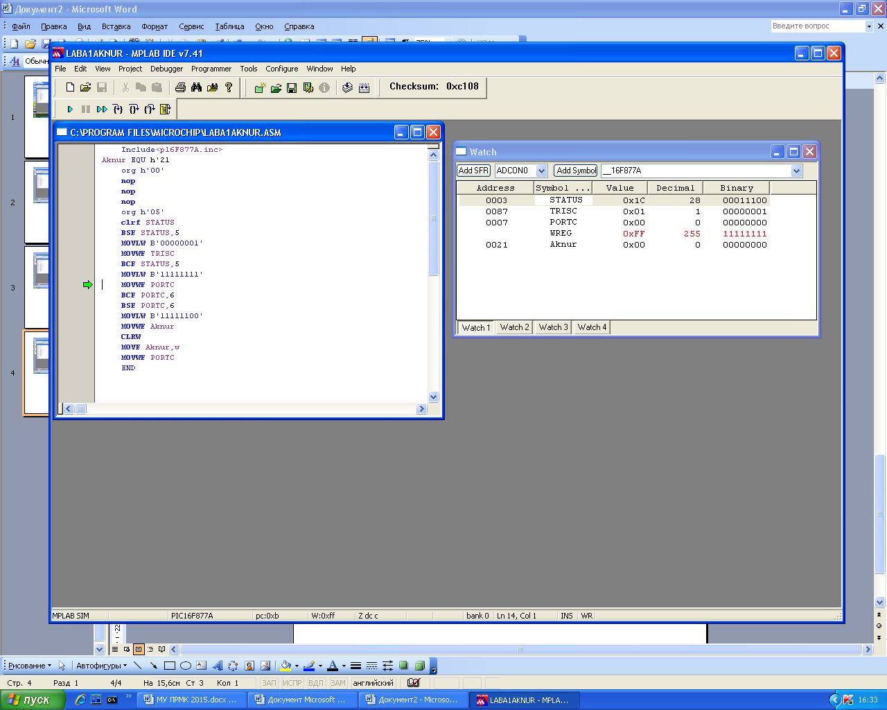The height and width of the screenshot is (710, 887).
Task: Select the TRISC symbol row in Watch
Action: [x=563, y=211]
